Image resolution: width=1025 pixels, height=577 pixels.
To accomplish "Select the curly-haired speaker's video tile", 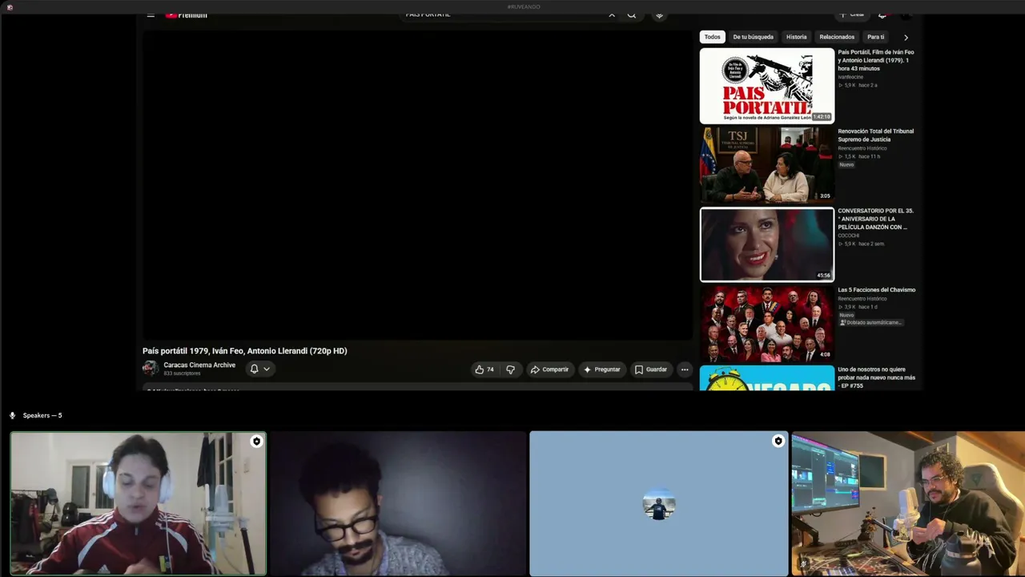I will point(908,503).
